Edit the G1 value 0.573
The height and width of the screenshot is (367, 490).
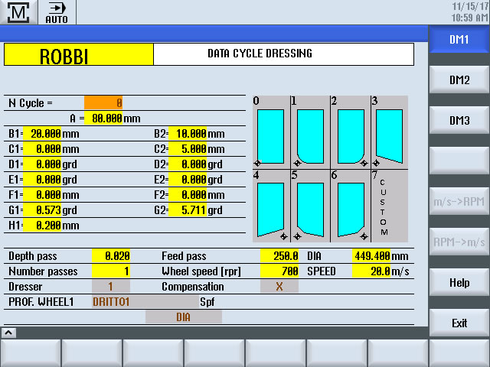coord(42,210)
